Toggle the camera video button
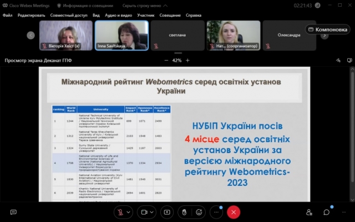Screen dimensions: 355x222 [144, 212]
